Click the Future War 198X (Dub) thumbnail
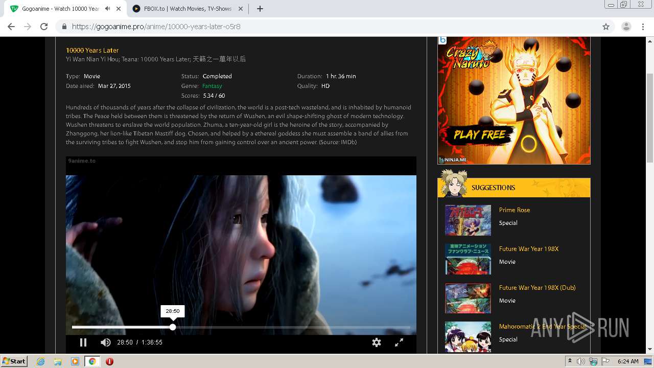The width and height of the screenshot is (654, 368). pyautogui.click(x=468, y=298)
